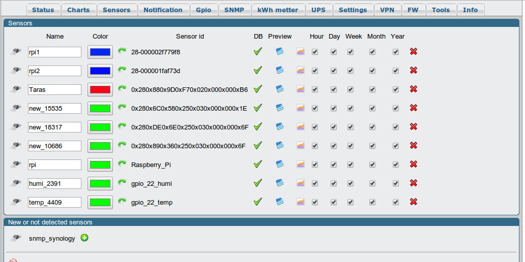Uncheck Year checkbox for temp_4409
525x262 pixels.
pos(396,202)
